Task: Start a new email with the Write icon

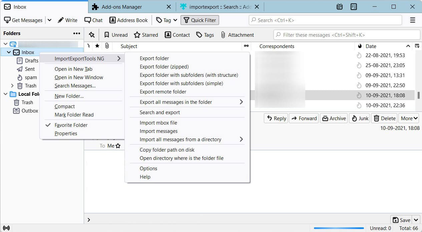Action: coord(67,20)
